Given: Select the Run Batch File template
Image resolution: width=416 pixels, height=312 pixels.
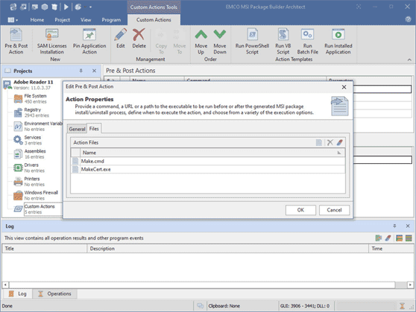Looking at the screenshot, I should tap(307, 42).
